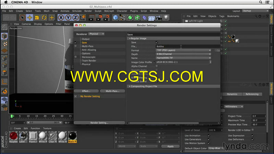Screen dimensions: 274x154
Task: Add a cube primitive object
Action: tap(115, 18)
